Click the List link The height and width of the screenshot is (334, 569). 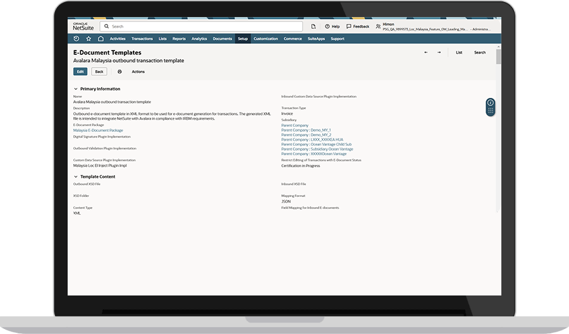point(459,52)
